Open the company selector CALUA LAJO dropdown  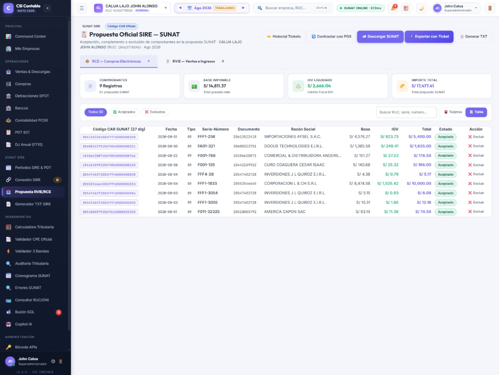[131, 8]
